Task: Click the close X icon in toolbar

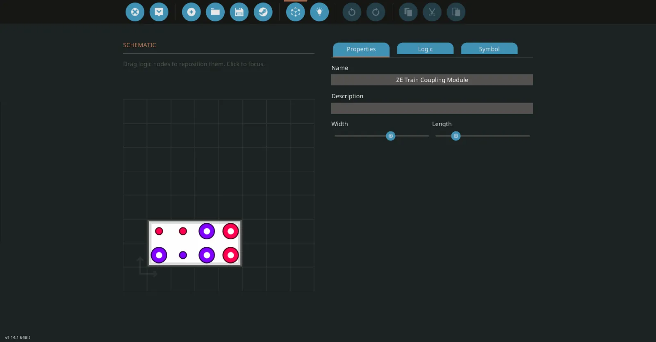Action: (x=135, y=12)
